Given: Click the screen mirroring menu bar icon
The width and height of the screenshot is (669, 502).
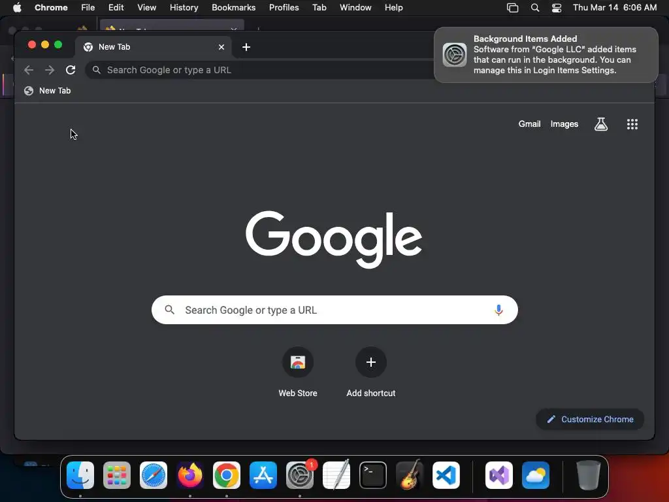Looking at the screenshot, I should coord(512,8).
